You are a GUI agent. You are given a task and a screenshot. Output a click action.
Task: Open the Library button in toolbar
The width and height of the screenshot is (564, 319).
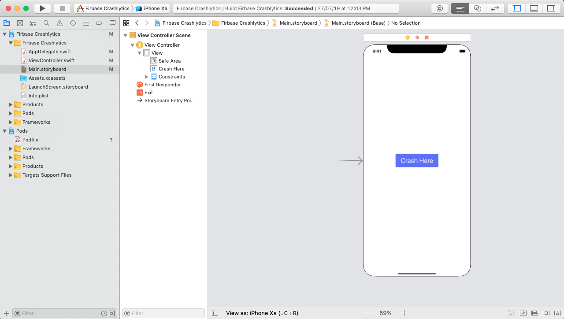click(x=439, y=8)
